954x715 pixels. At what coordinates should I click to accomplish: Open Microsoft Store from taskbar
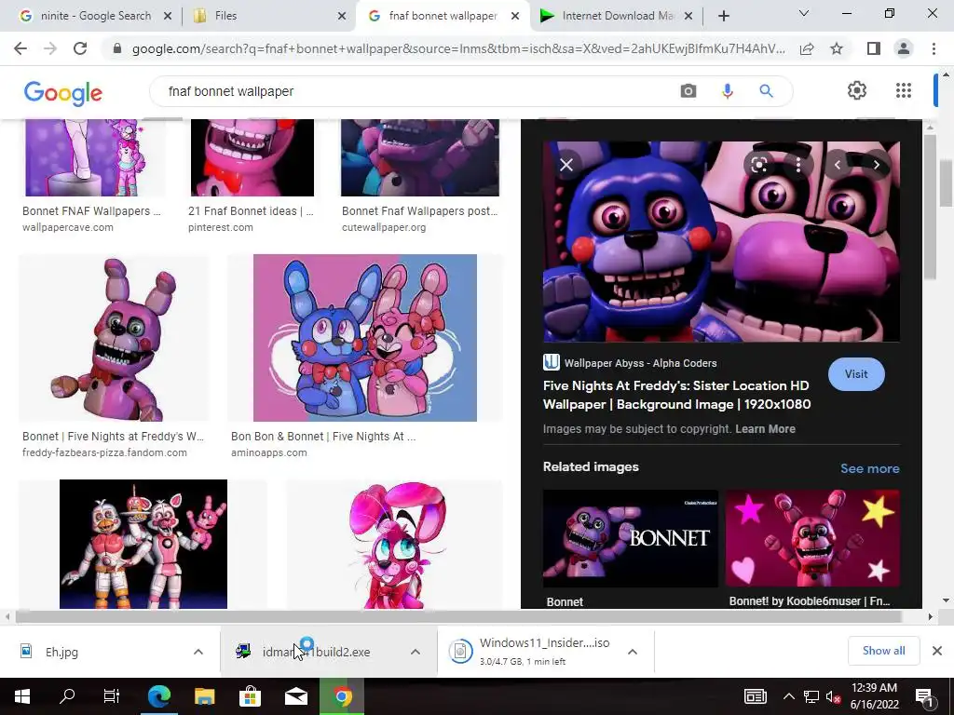[x=250, y=696]
